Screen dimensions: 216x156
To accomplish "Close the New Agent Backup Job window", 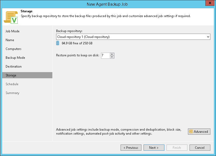I will (209, 4).
